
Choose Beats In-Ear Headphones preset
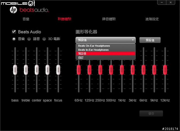pos(105,50)
